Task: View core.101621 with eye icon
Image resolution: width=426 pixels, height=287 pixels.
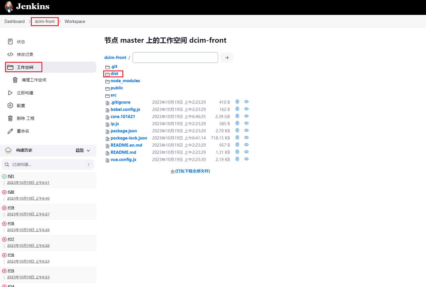Action: coord(246,116)
